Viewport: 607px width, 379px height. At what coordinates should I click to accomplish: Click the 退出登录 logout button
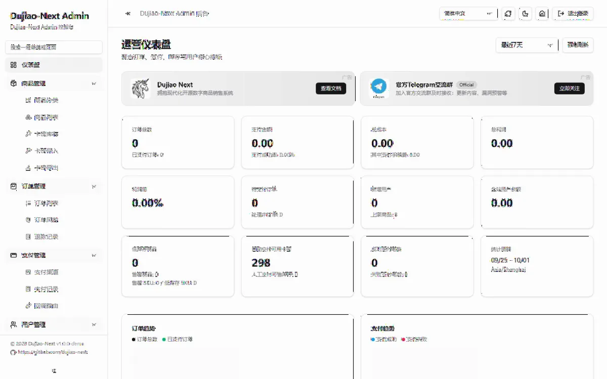pos(573,14)
